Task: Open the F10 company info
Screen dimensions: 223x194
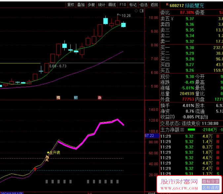Action: (123, 5)
